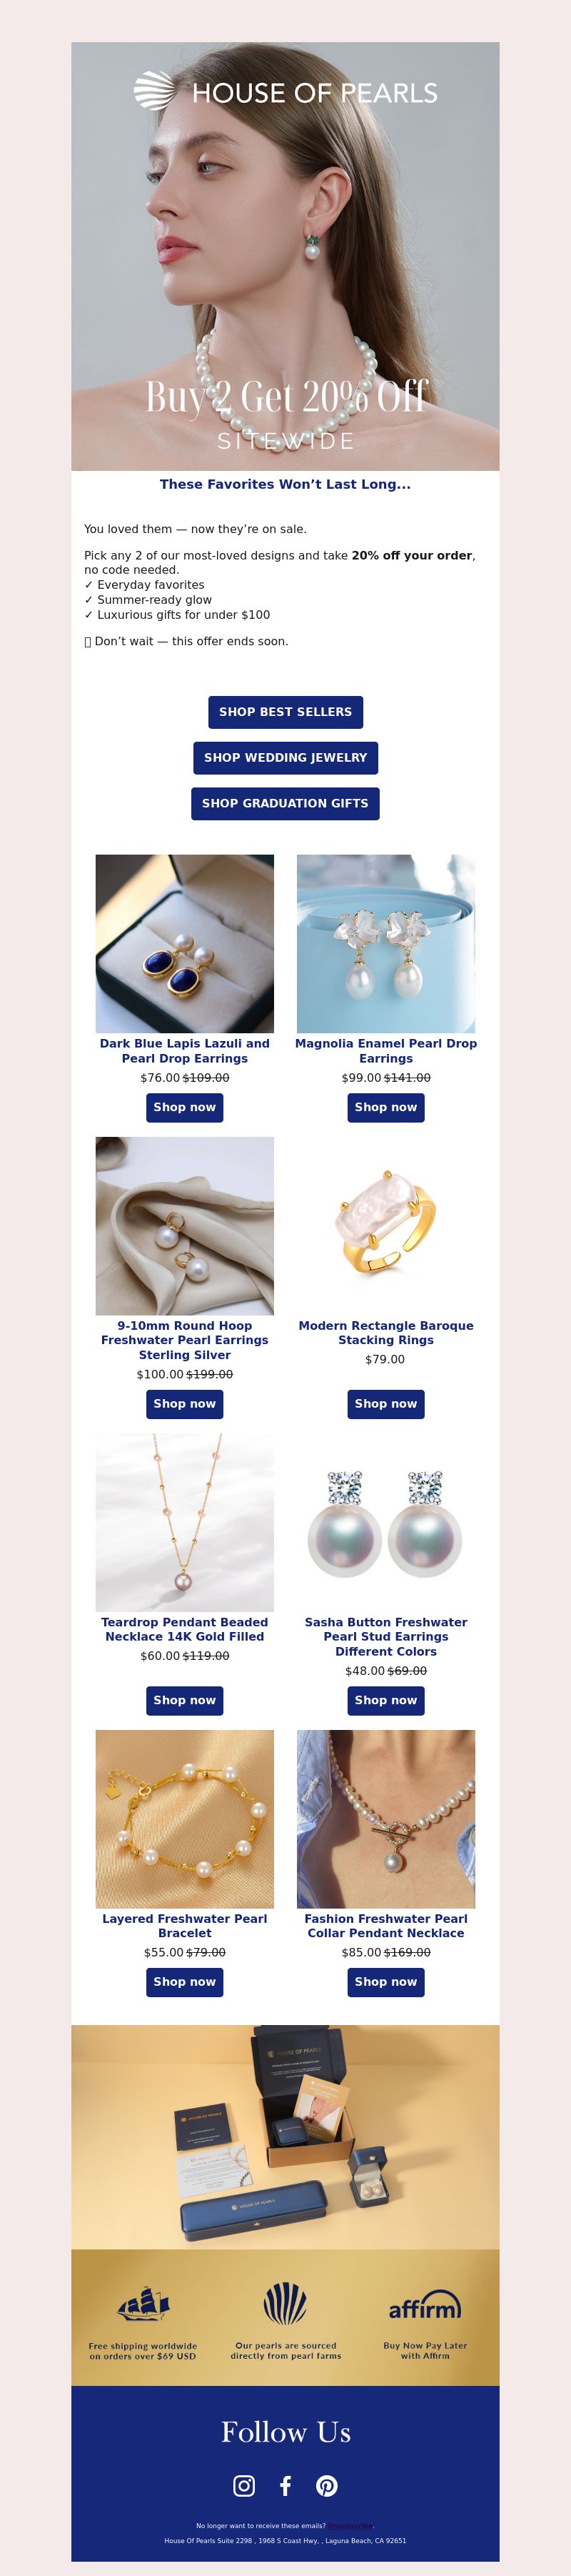This screenshot has width=571, height=2576.
Task: Open the Instagram icon under Follow Us
Action: click(x=243, y=2485)
